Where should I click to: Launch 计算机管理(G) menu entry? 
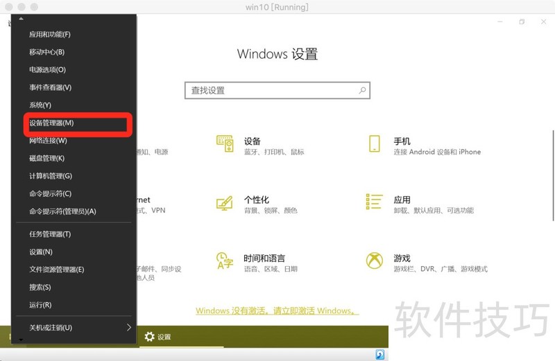[74, 176]
